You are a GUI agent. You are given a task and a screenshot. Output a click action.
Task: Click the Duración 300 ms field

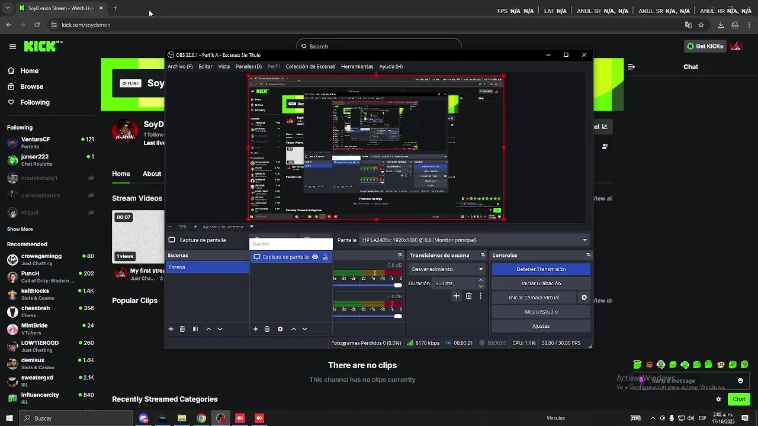pos(455,283)
